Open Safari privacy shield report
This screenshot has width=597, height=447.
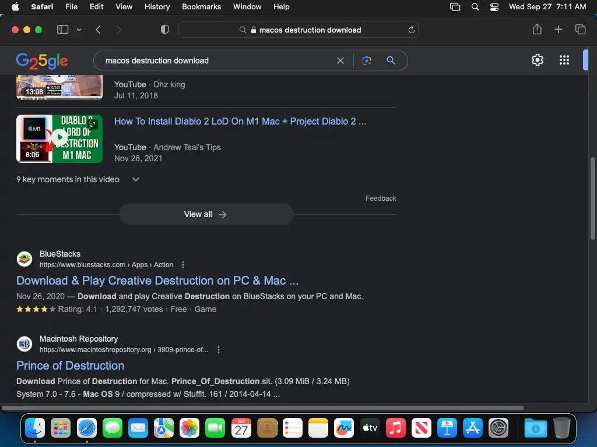point(165,29)
